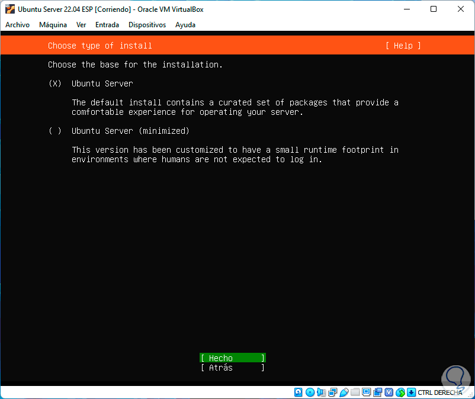Open the Ver menu
This screenshot has height=399, width=475.
(x=81, y=25)
